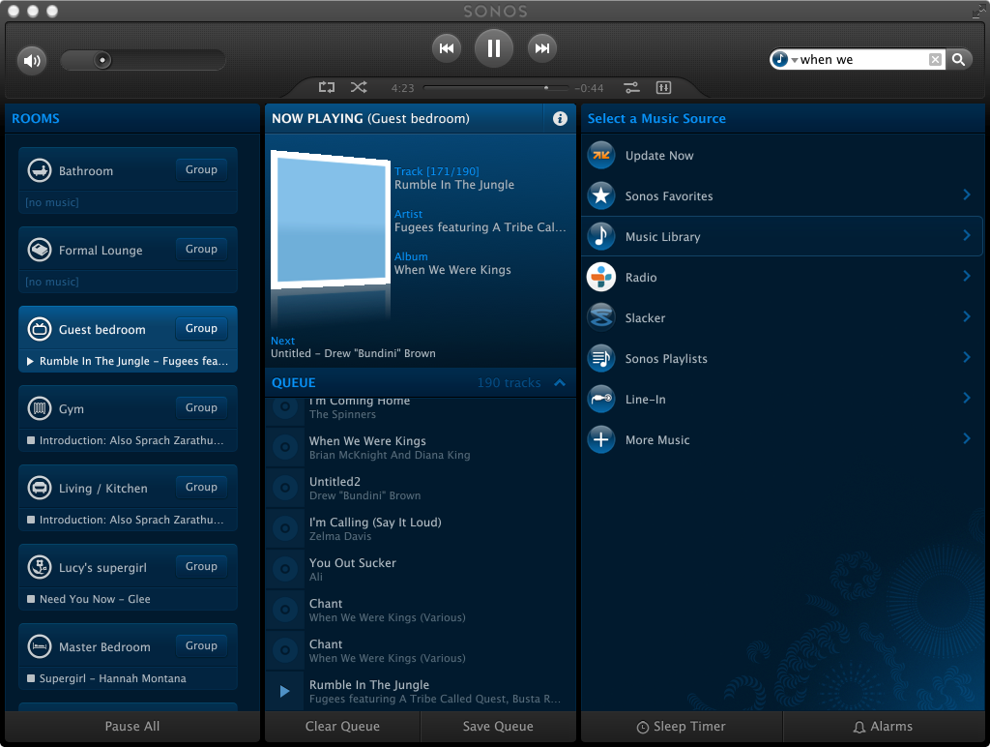Show track info with the i icon
990x747 pixels.
pos(560,118)
